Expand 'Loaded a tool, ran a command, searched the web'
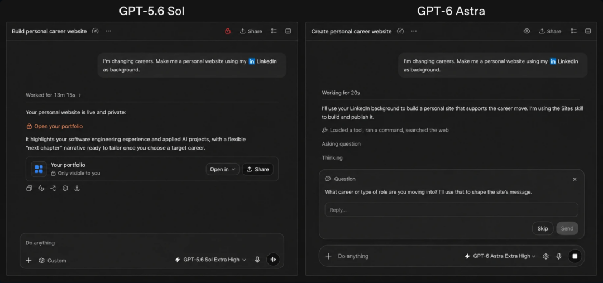Screen dimensions: 603x283 pos(385,130)
